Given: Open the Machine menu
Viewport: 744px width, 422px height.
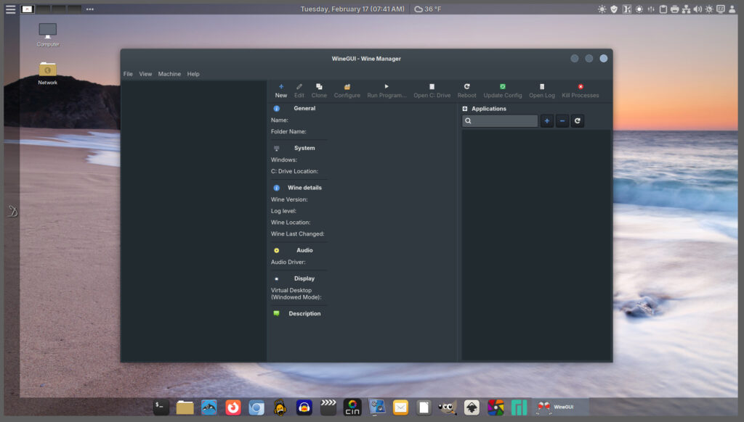Looking at the screenshot, I should point(169,74).
